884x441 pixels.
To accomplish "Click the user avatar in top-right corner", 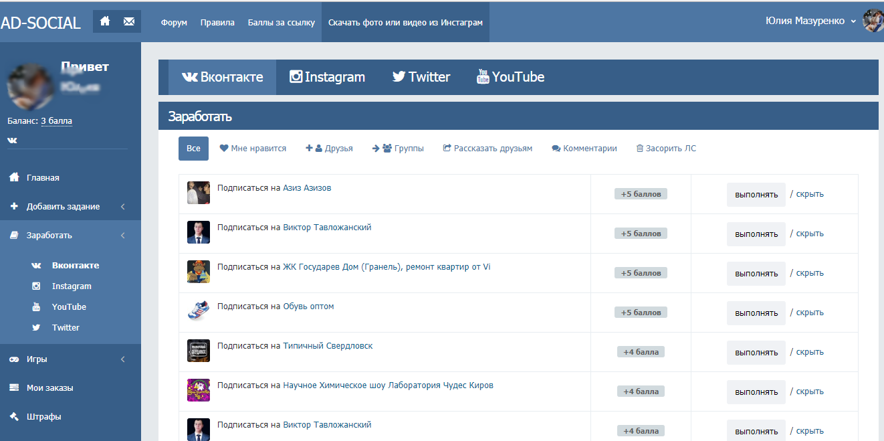I will point(873,21).
